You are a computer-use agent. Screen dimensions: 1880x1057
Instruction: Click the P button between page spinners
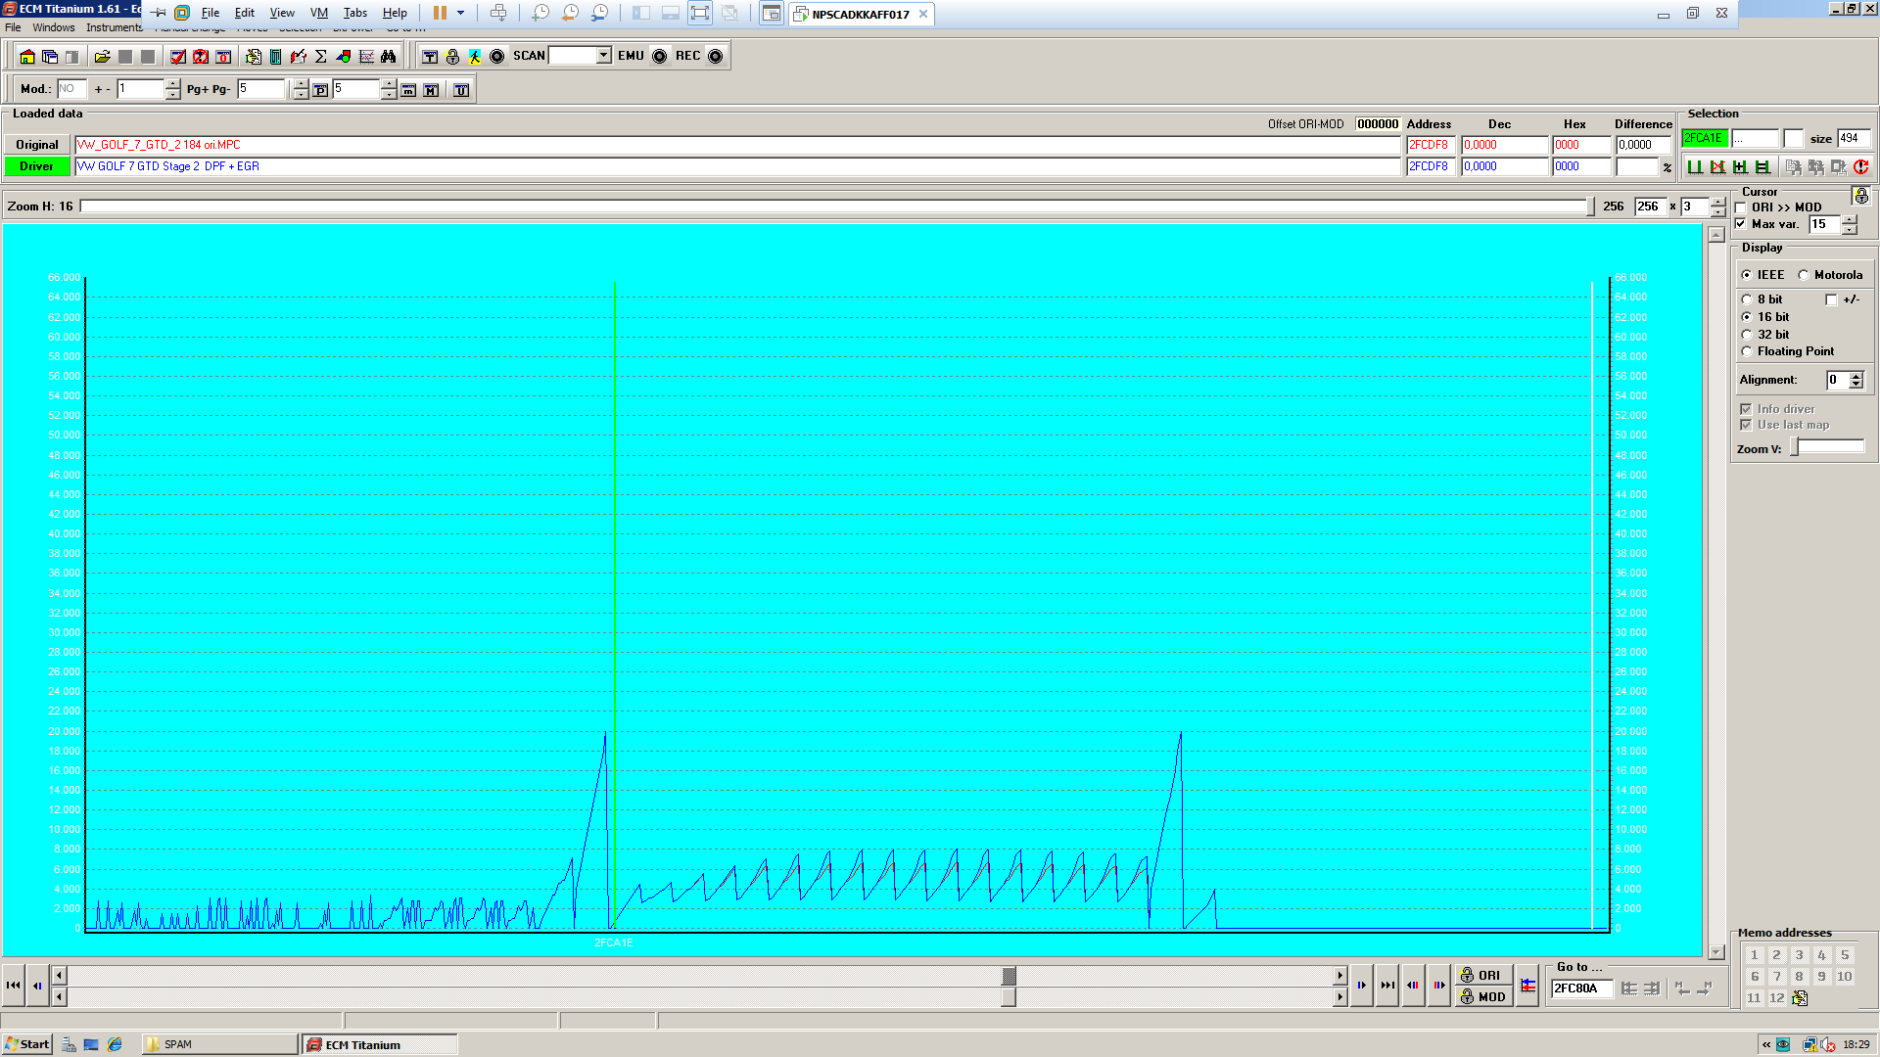[x=320, y=90]
